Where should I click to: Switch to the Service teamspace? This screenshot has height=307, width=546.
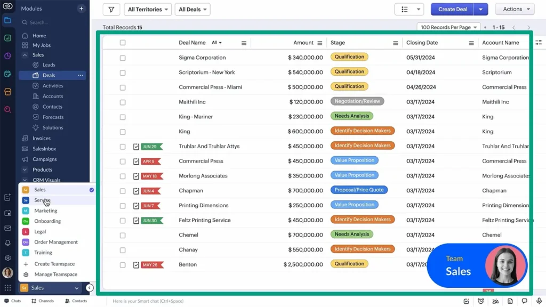42,200
